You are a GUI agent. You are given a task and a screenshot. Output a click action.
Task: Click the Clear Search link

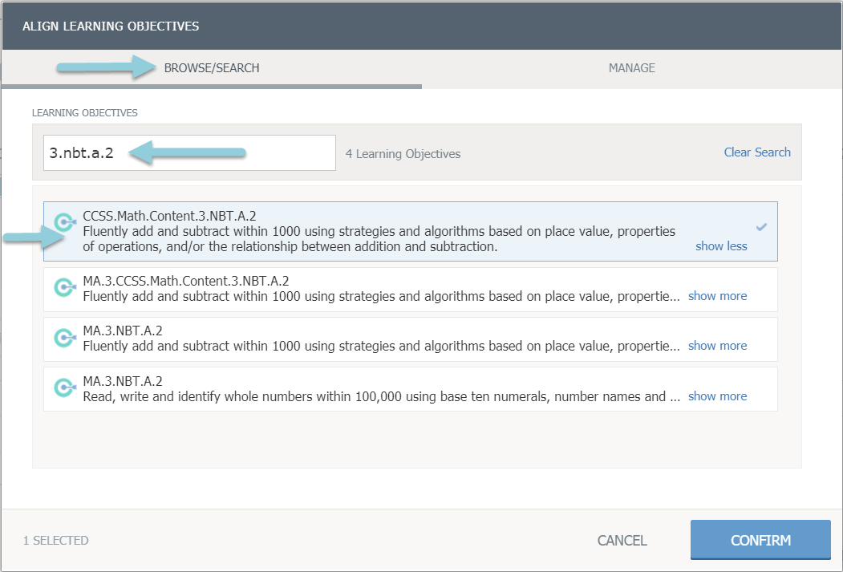(756, 152)
